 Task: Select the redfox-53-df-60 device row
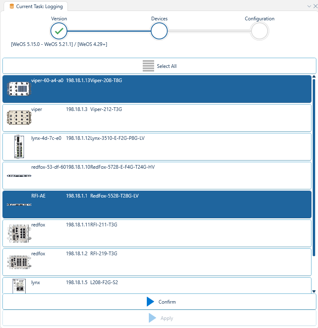(157, 176)
